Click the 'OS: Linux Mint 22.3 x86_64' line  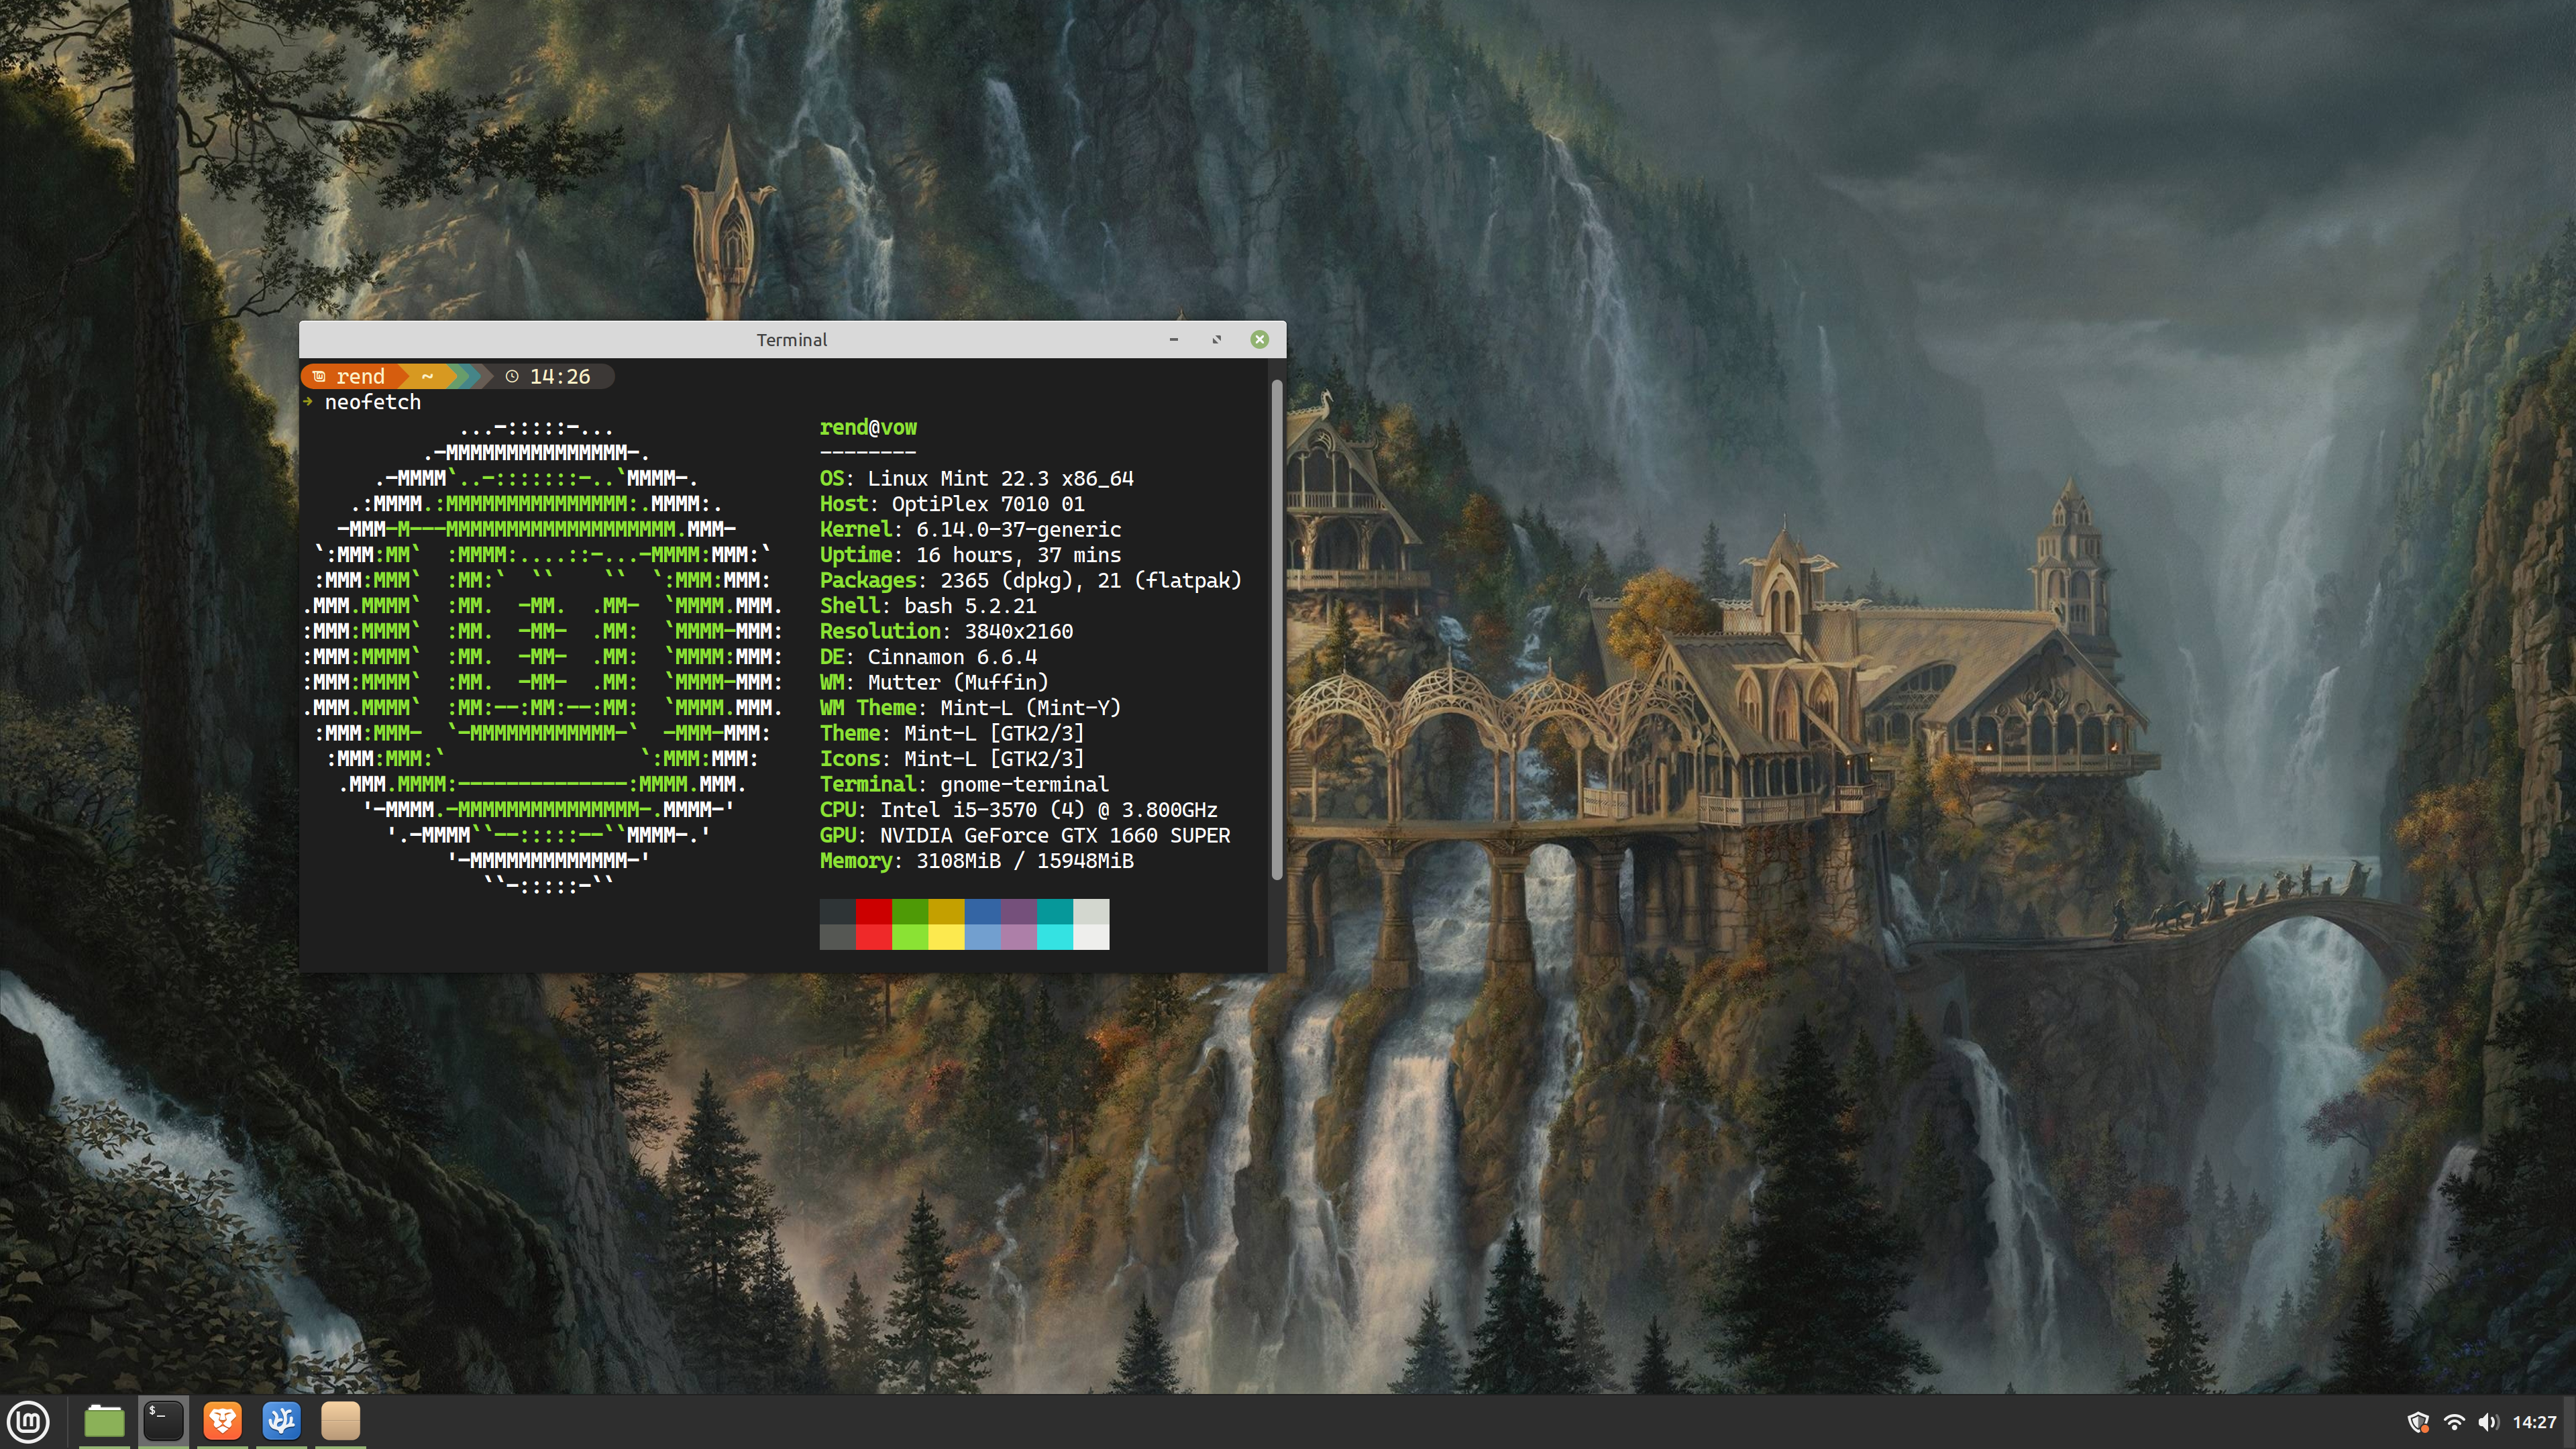point(977,479)
